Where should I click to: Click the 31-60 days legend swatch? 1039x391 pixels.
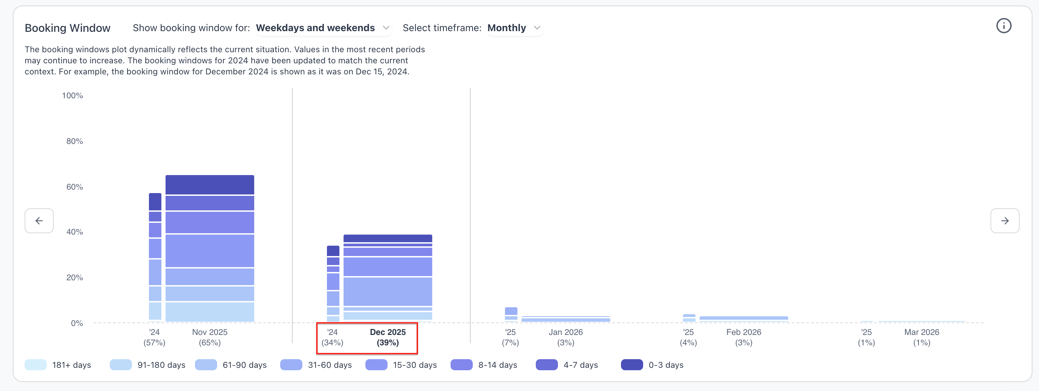291,365
